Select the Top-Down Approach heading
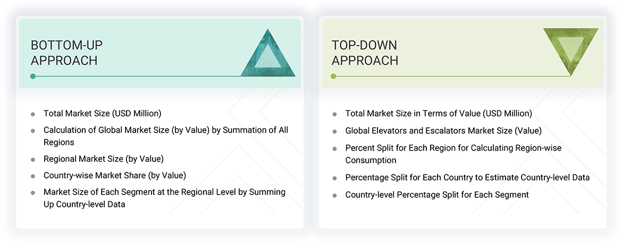 [365, 53]
